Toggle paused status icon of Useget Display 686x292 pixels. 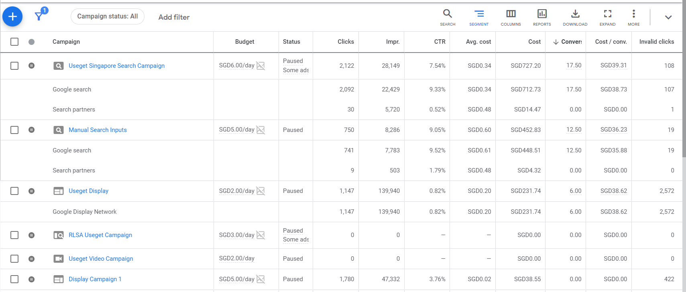pyautogui.click(x=32, y=191)
